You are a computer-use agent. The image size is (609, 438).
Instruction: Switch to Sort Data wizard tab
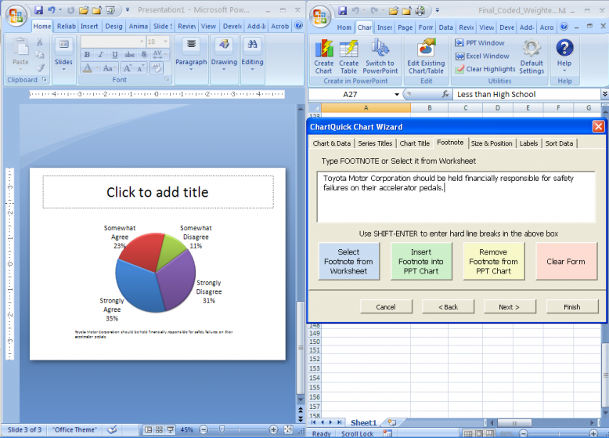[559, 143]
